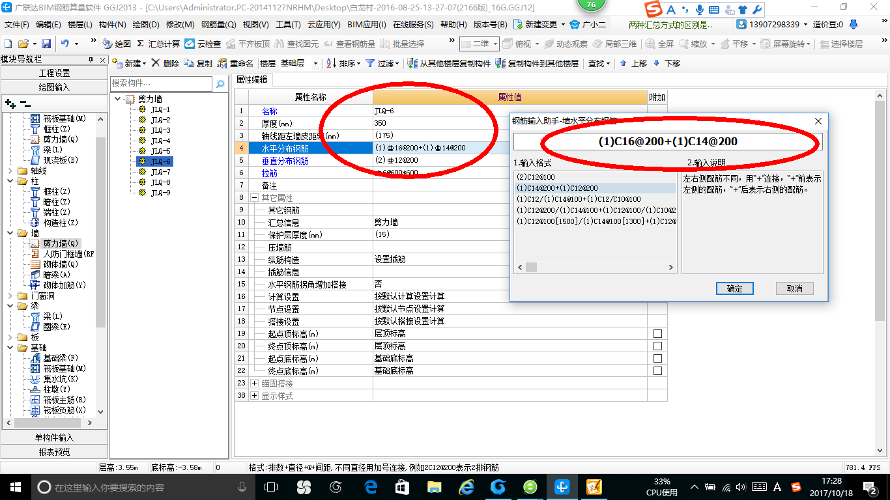Expand row 23 锚固搭接 properties
Screen dimensions: 890x500
[254, 383]
